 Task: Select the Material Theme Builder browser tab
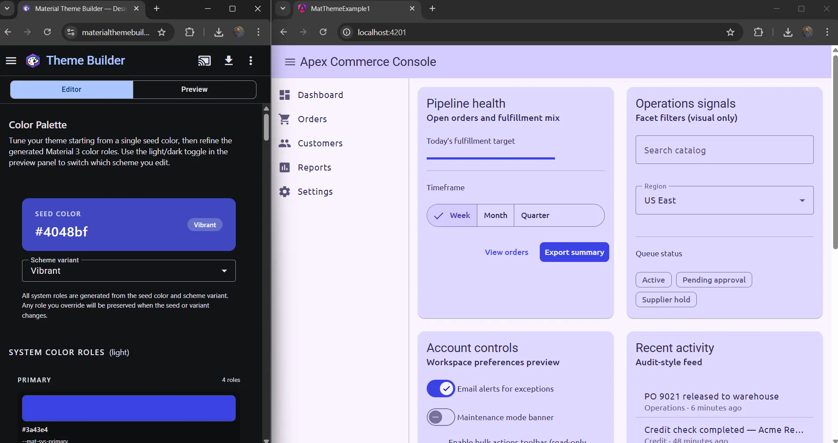[x=81, y=8]
